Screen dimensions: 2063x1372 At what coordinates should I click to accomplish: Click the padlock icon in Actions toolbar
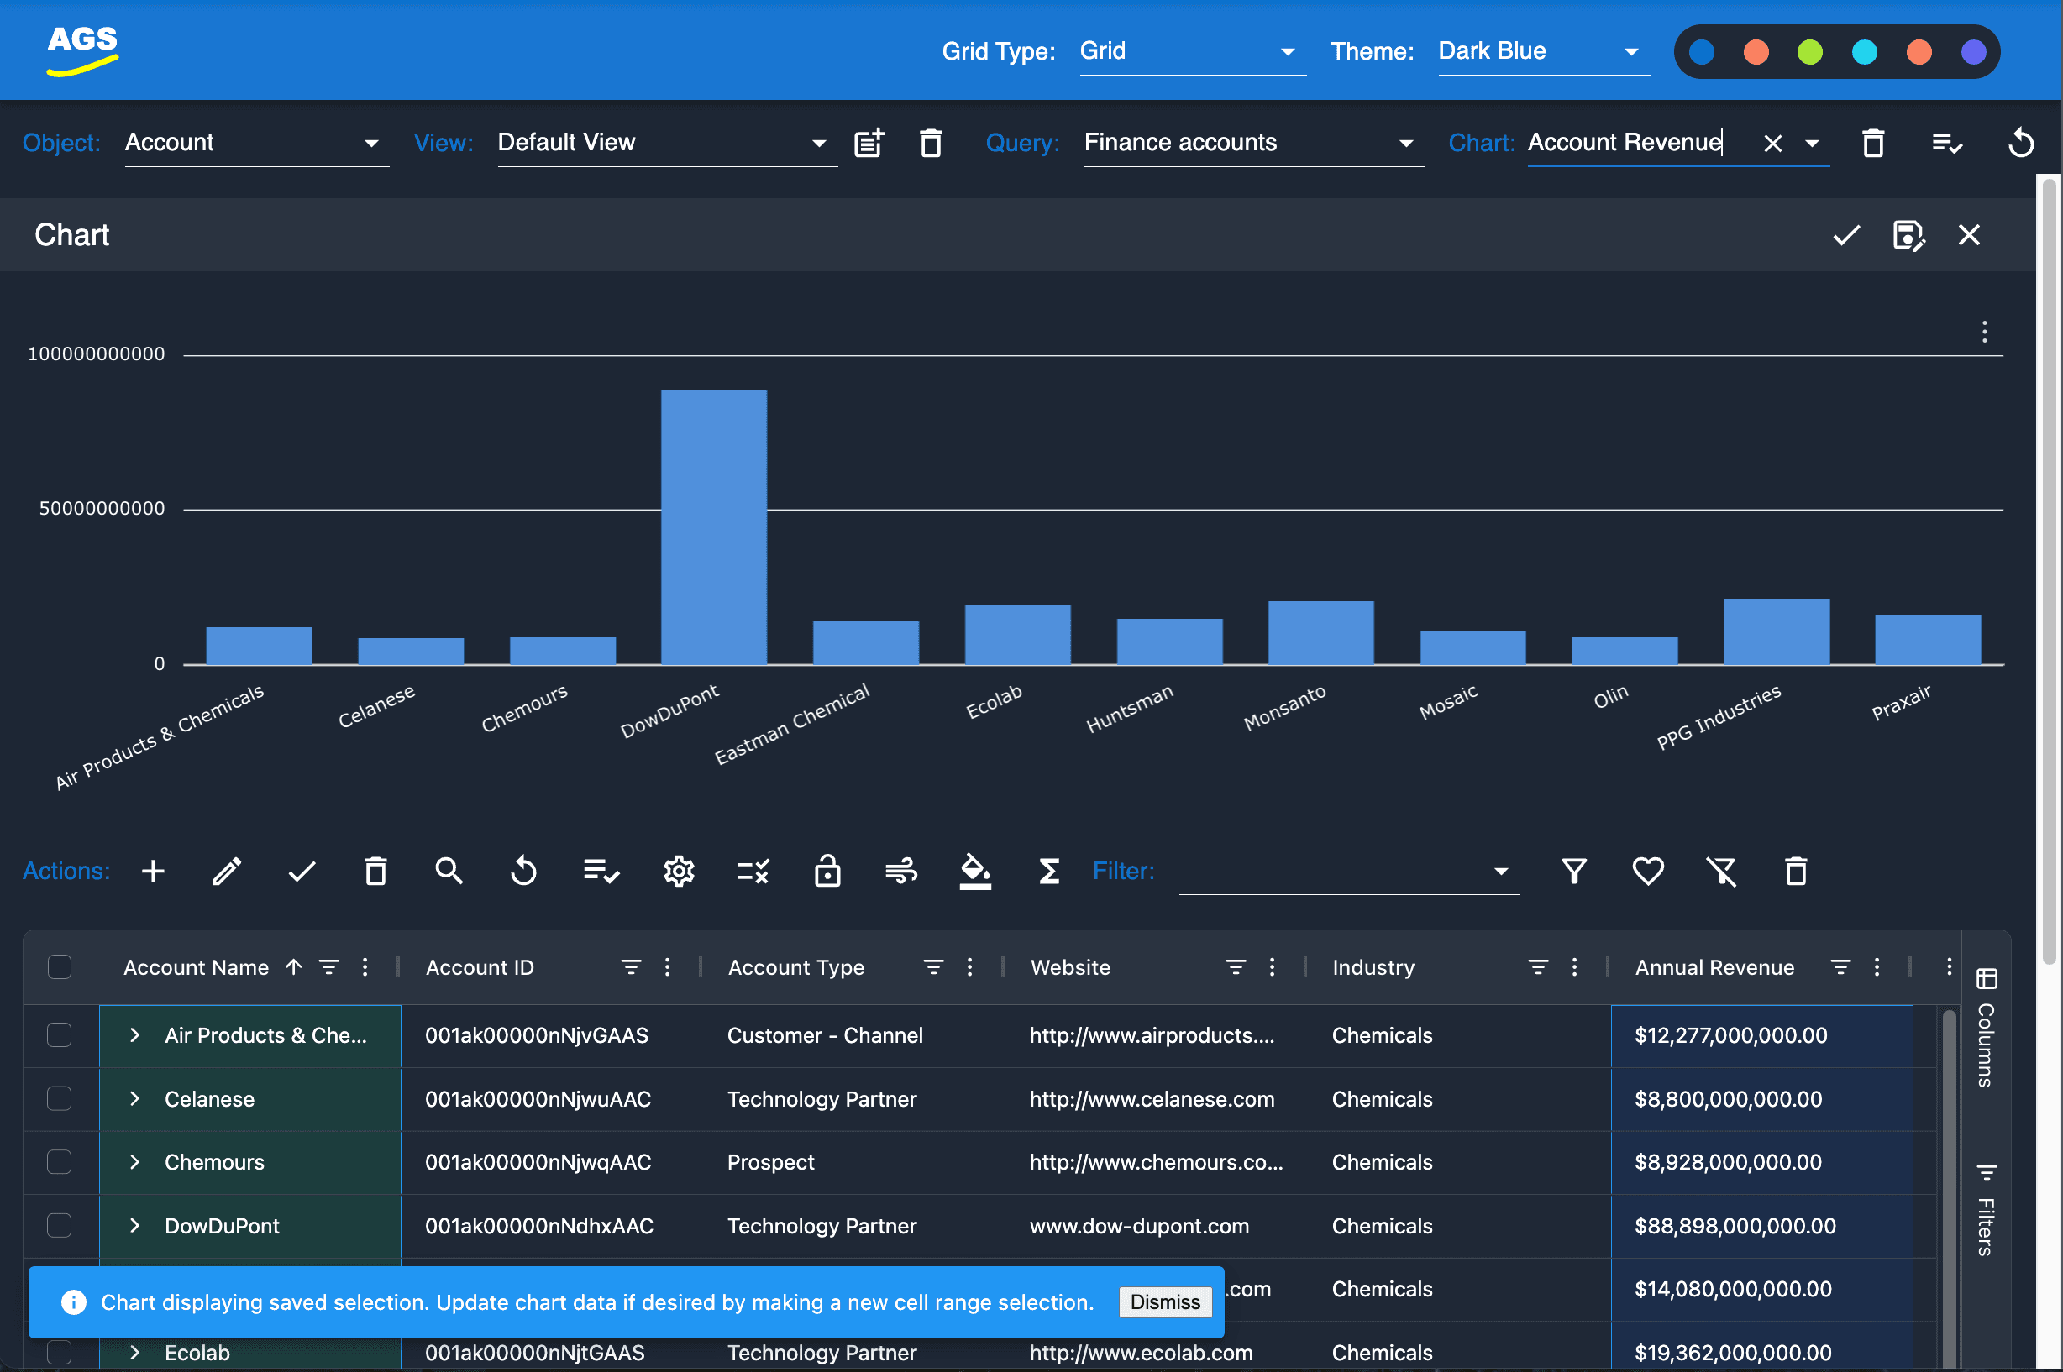[x=827, y=872]
